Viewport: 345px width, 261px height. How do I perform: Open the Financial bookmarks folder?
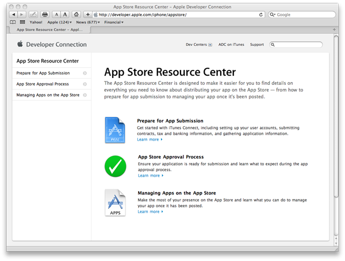(x=114, y=22)
